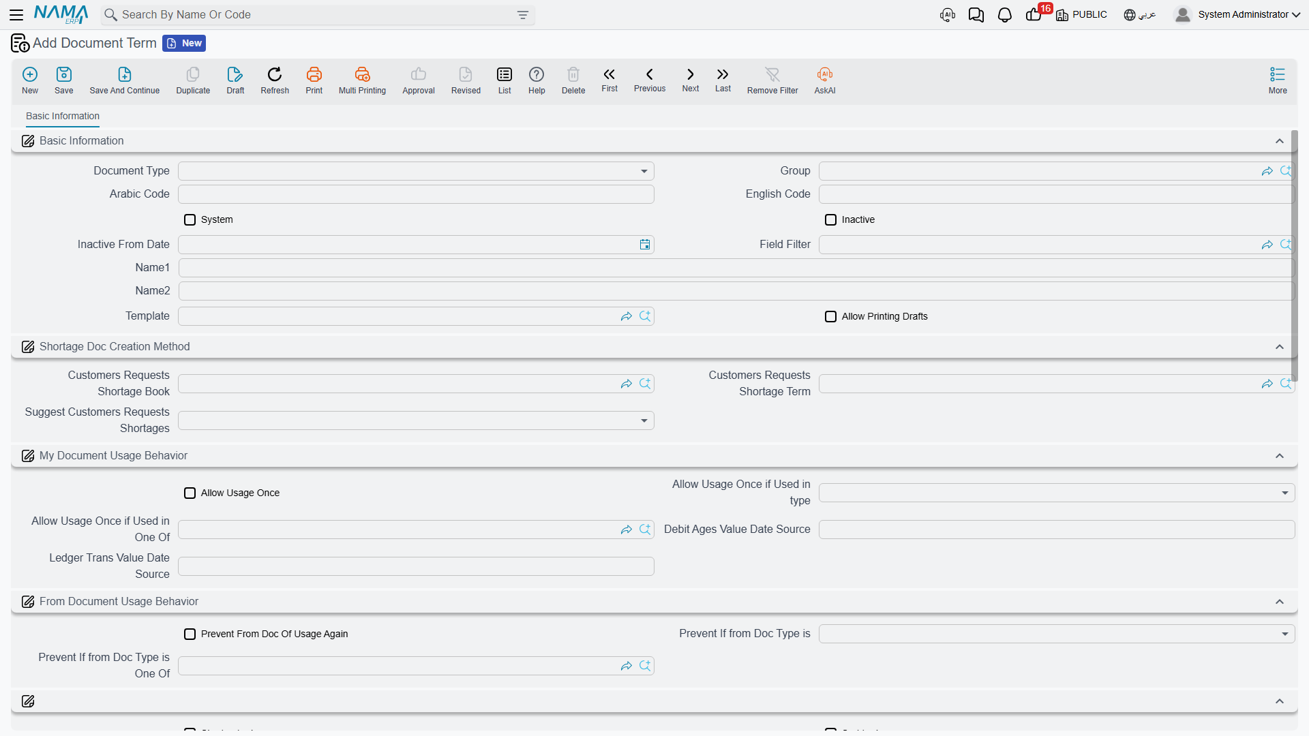The height and width of the screenshot is (736, 1309).
Task: Go to Last record
Action: (x=723, y=80)
